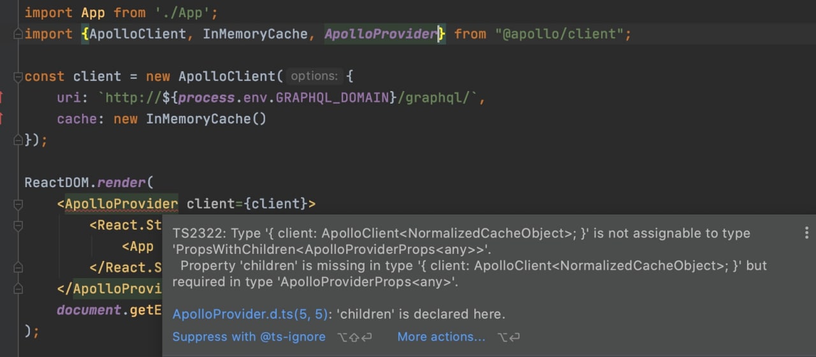Click gutter arrow icon beside the uri line
This screenshot has height=357, width=816.
(x=1, y=97)
